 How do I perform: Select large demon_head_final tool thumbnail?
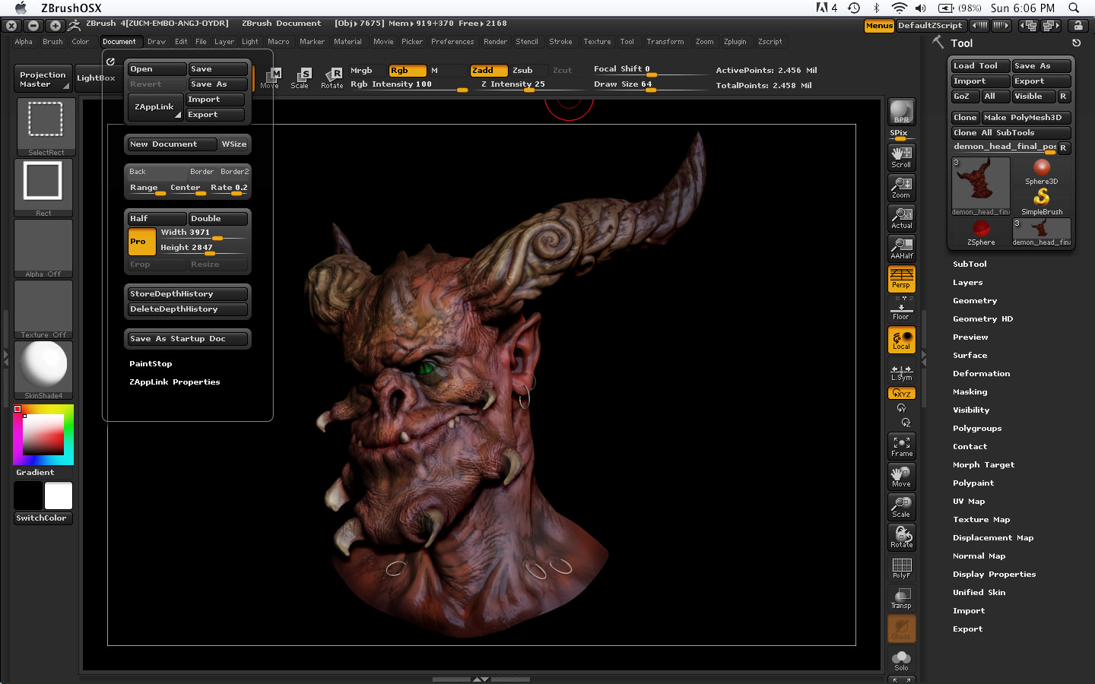point(981,187)
